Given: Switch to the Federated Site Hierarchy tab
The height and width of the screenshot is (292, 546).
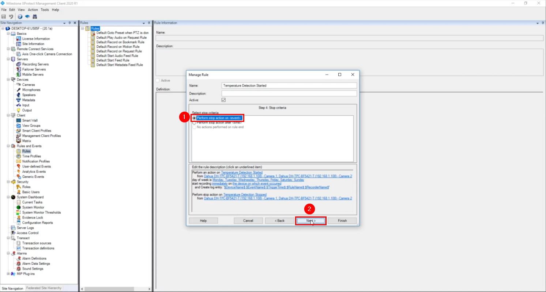Looking at the screenshot, I should pos(44,288).
